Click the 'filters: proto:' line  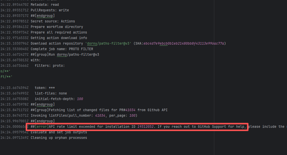[50, 66]
